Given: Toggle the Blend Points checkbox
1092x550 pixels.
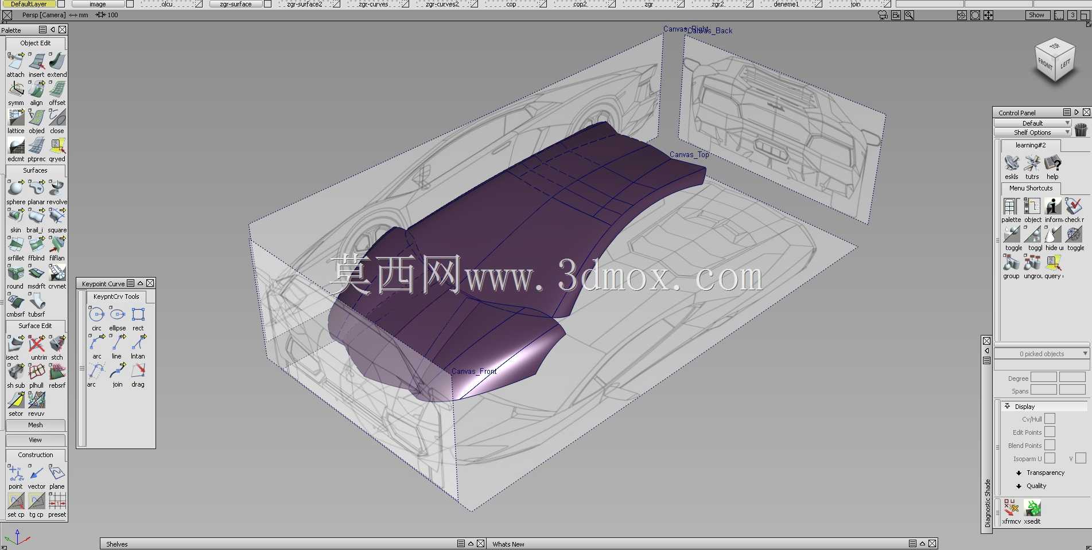Looking at the screenshot, I should click(x=1050, y=445).
